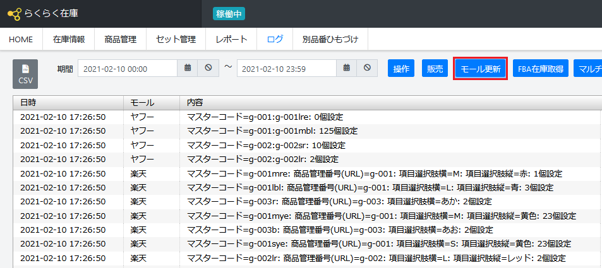This screenshot has width=602, height=268.
Task: Clear the start date with the ban icon
Action: 208,68
